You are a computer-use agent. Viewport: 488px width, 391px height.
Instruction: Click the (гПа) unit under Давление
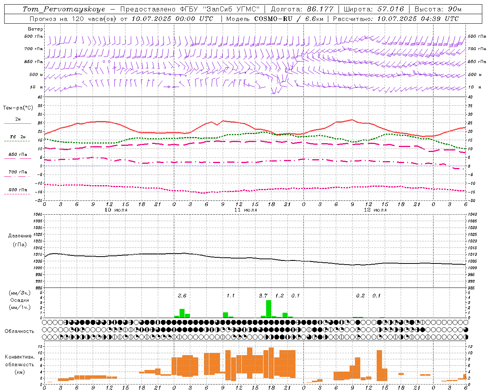[20, 245]
